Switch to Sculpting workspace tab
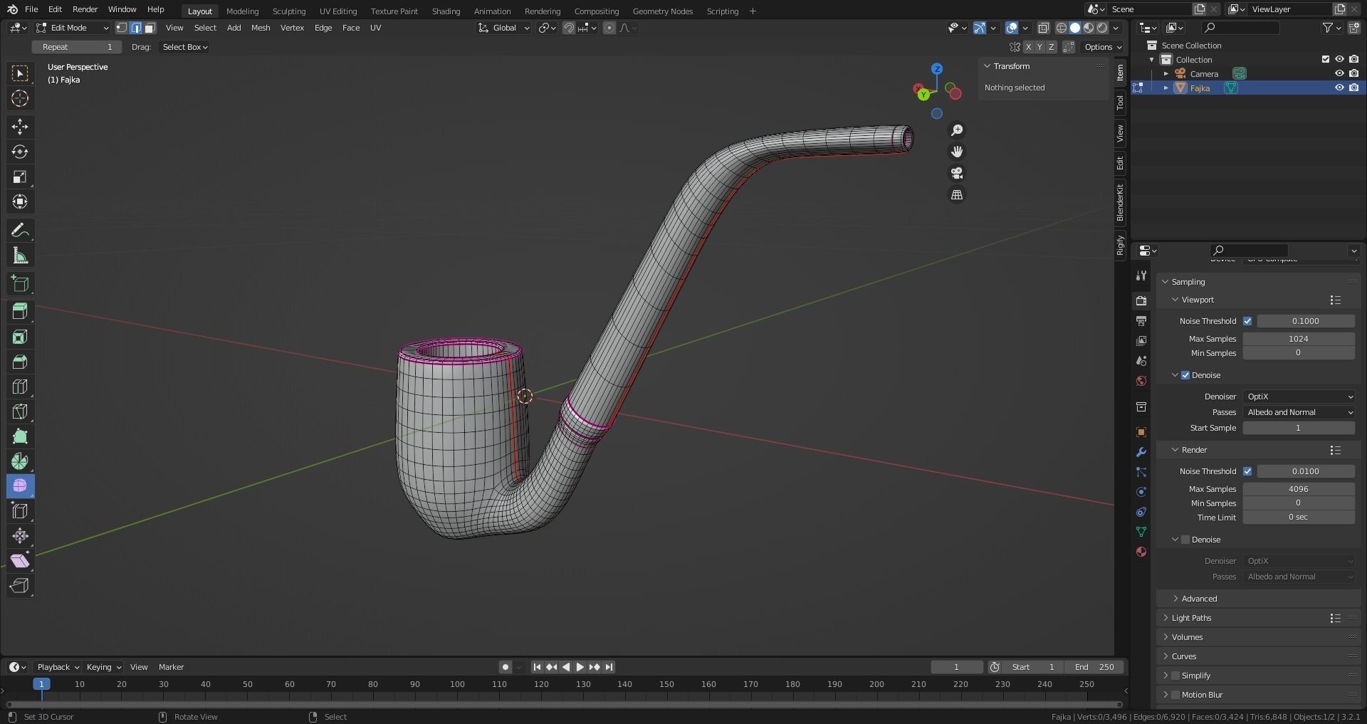The width and height of the screenshot is (1367, 724). (x=288, y=11)
